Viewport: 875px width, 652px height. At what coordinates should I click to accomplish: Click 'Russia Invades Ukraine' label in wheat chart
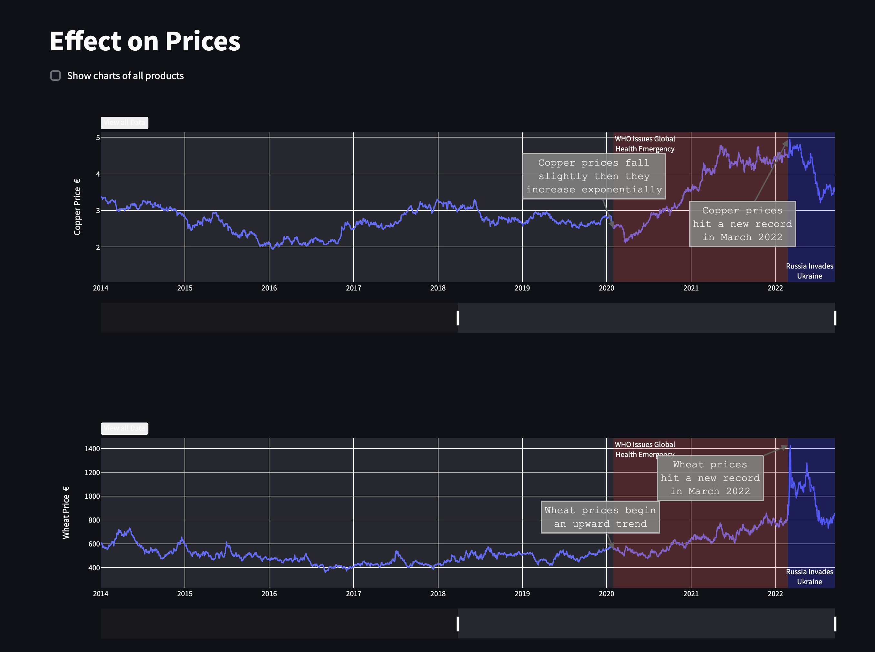809,576
